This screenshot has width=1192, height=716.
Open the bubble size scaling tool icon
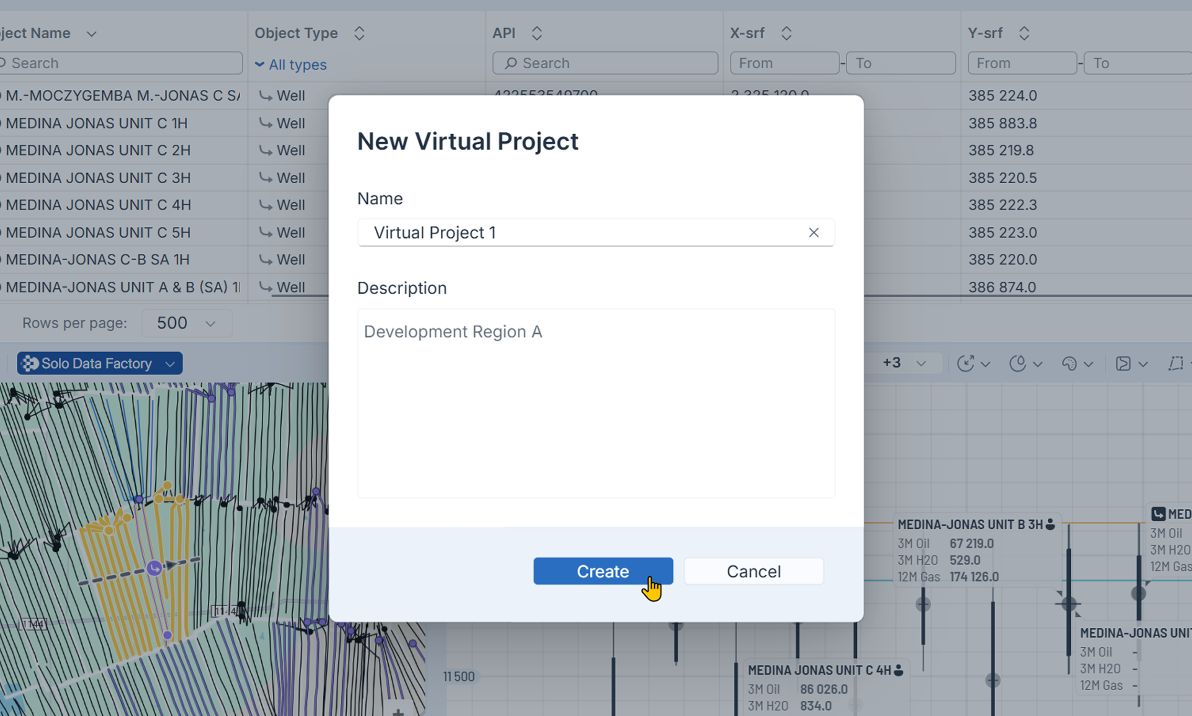pyautogui.click(x=966, y=363)
